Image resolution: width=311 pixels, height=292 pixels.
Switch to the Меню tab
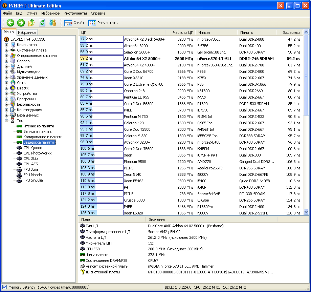point(9,32)
